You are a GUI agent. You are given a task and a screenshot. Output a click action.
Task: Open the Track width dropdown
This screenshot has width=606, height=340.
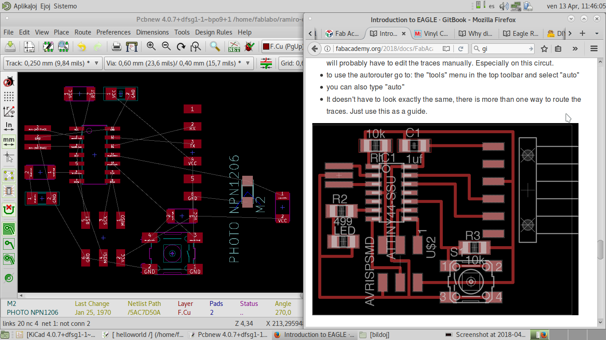53,63
